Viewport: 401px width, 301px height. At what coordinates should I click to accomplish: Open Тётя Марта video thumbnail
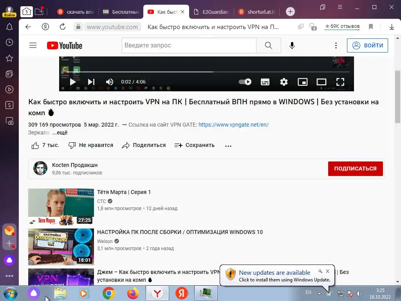tap(61, 207)
